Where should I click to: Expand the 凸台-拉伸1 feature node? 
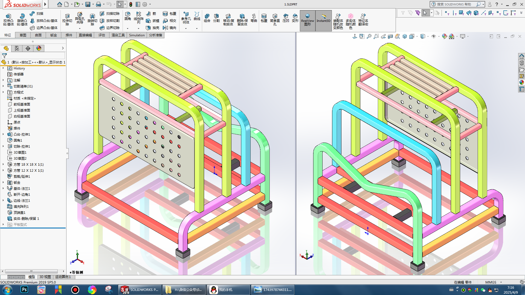pos(3,134)
